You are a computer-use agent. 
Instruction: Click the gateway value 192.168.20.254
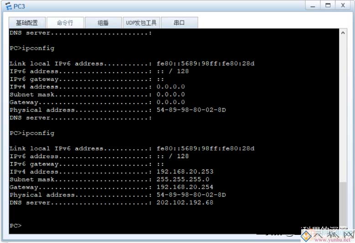tap(185, 187)
